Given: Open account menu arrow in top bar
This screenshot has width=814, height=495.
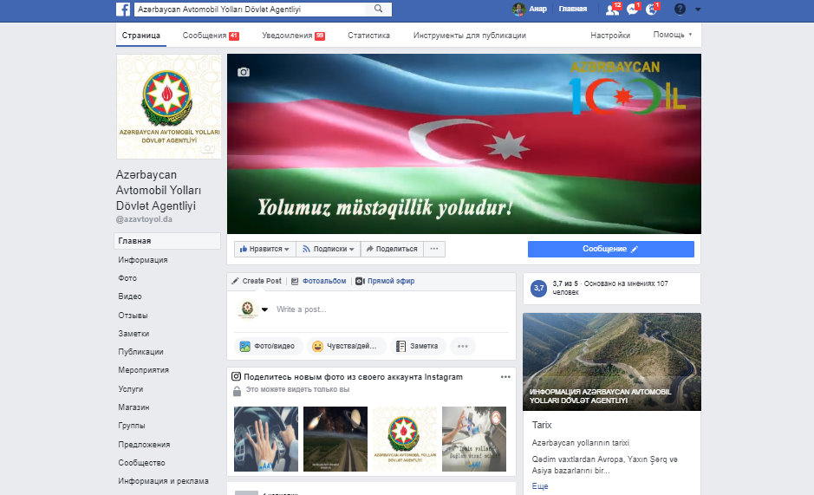Looking at the screenshot, I should [699, 10].
